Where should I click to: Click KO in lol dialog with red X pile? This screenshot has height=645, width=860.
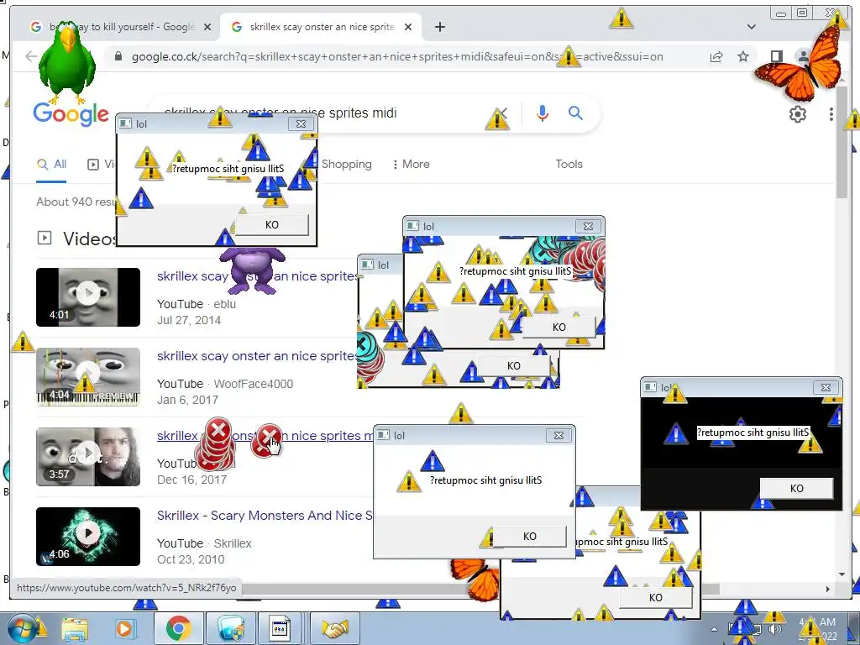tap(558, 327)
